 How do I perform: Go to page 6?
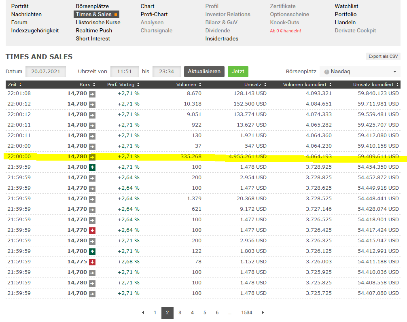(x=217, y=313)
